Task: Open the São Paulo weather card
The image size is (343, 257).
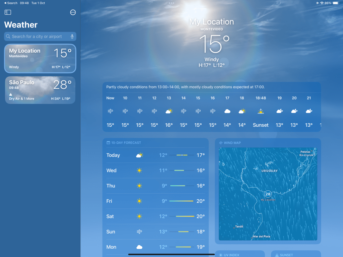Action: [40, 90]
